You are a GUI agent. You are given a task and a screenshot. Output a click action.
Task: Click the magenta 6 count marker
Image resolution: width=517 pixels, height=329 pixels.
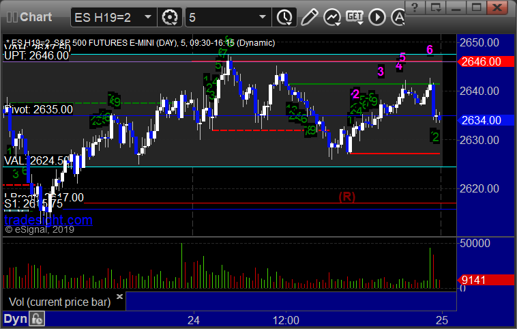pos(430,50)
